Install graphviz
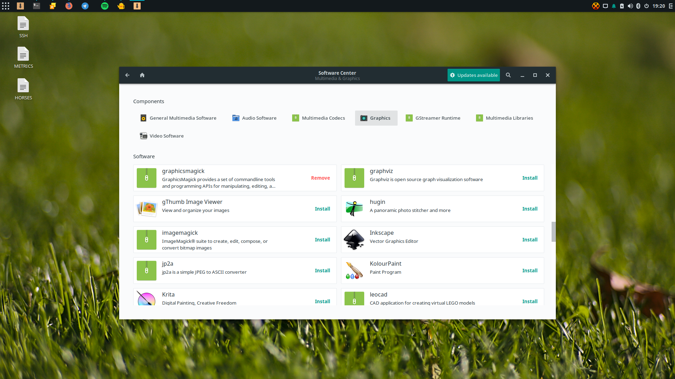This screenshot has height=379, width=675. point(530,178)
